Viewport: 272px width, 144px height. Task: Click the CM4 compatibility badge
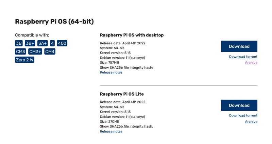pyautogui.click(x=50, y=52)
